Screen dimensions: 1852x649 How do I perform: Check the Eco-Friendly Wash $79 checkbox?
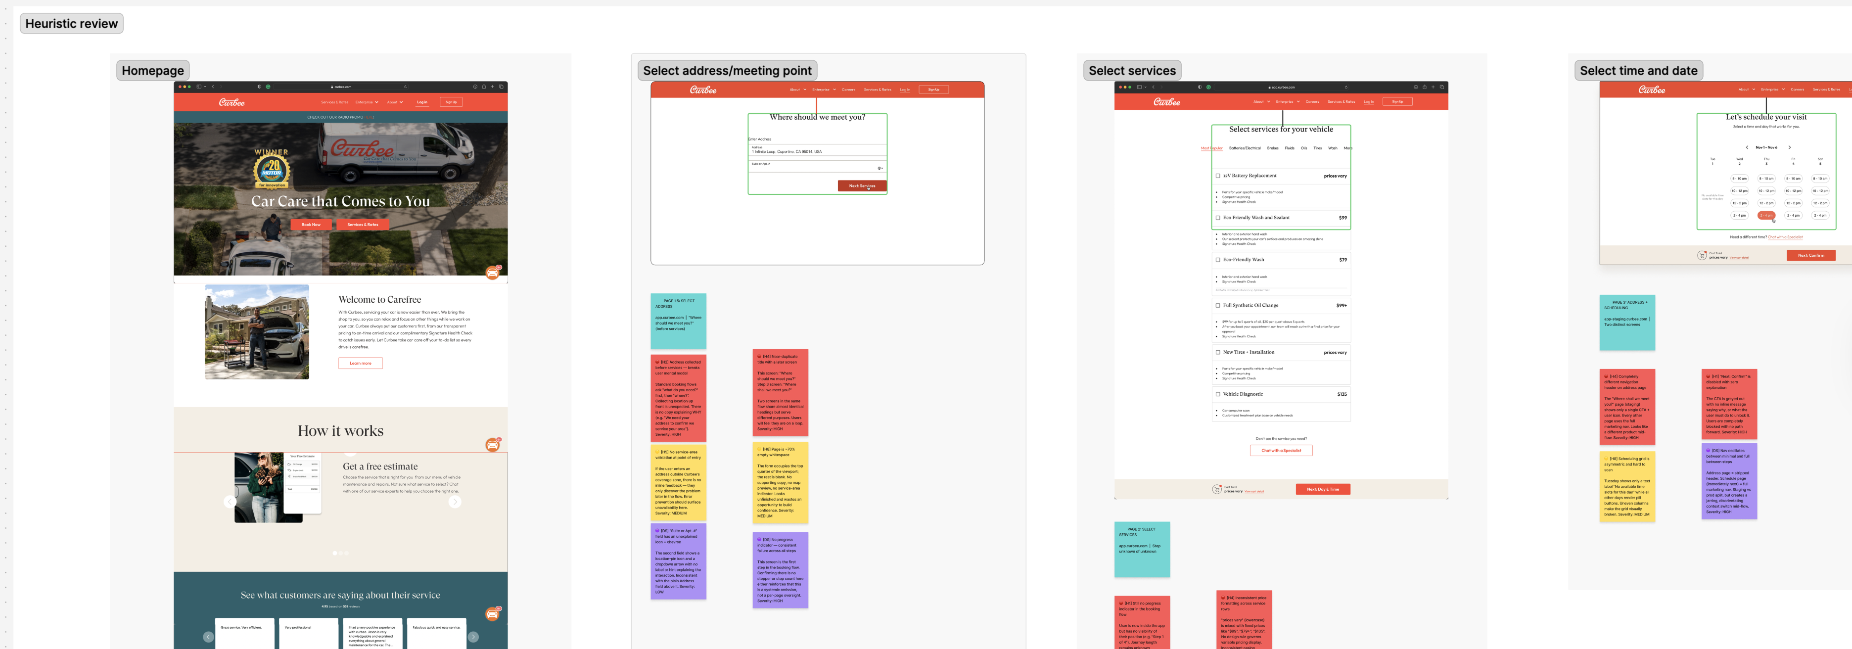1218,260
